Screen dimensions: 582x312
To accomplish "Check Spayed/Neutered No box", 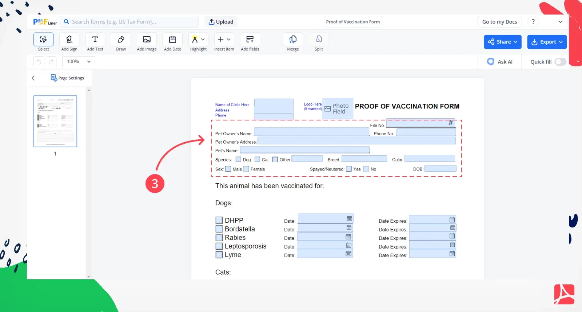I will coord(366,169).
